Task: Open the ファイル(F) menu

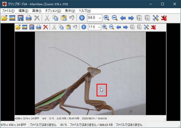Action: point(8,11)
